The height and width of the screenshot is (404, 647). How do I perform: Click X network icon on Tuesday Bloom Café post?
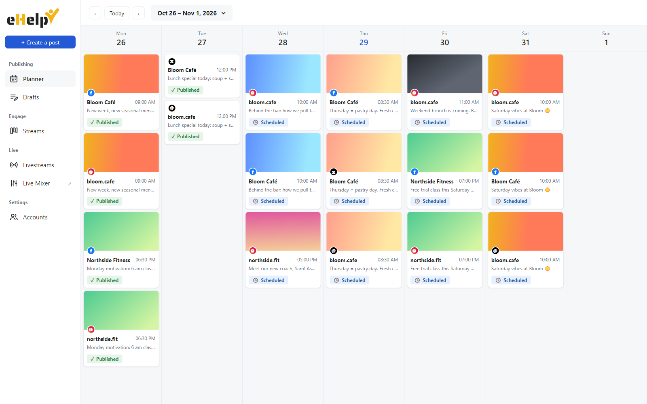point(172,61)
